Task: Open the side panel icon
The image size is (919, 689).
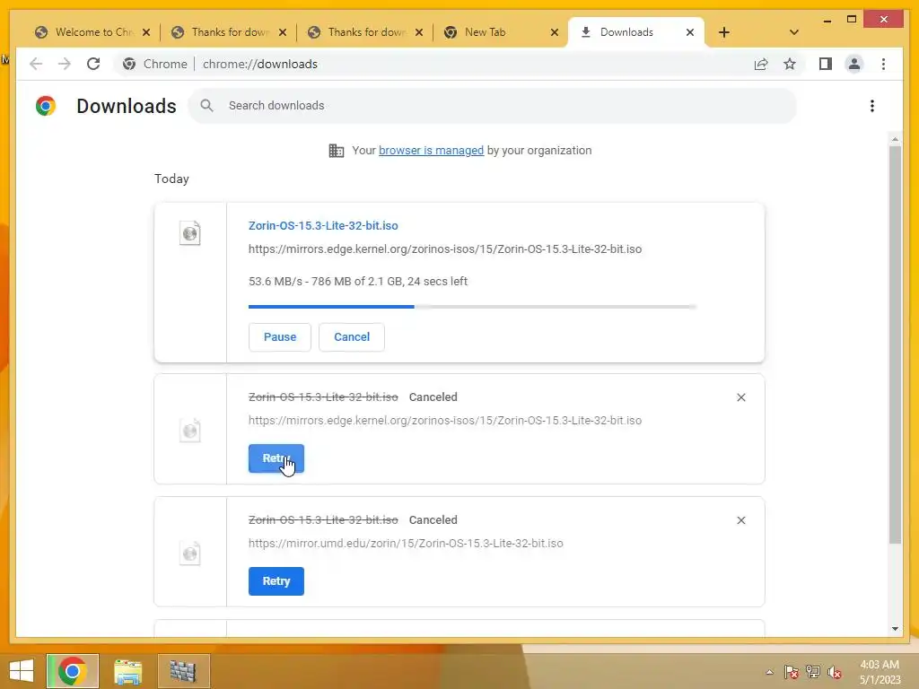Action: 826,64
